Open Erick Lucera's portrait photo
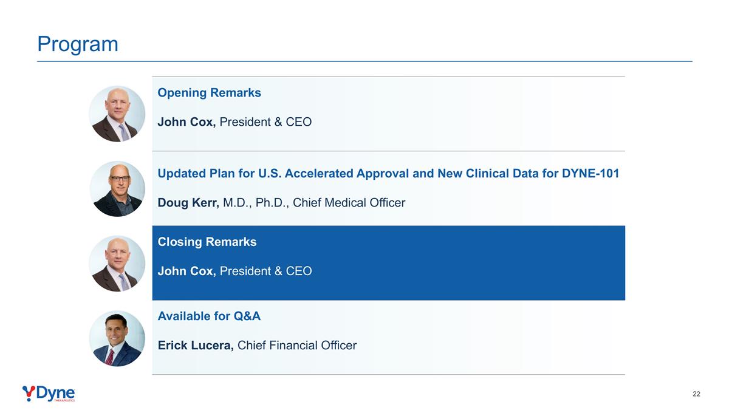This screenshot has height=410, width=729. [117, 338]
